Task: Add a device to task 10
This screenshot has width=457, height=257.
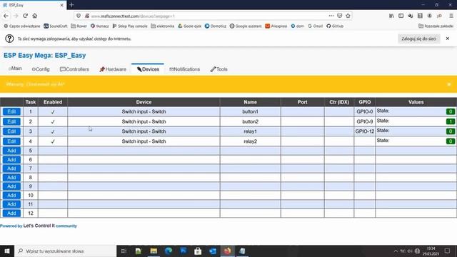Action: 11,195
